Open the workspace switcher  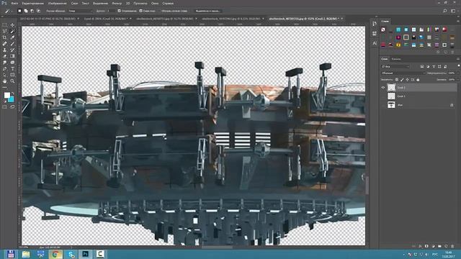coord(453,11)
